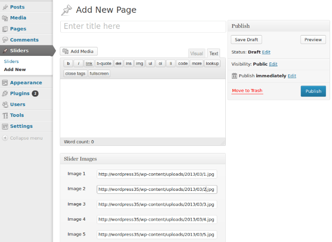Click the Plugins plug icon
This screenshot has width=332, height=242.
pos(5,94)
